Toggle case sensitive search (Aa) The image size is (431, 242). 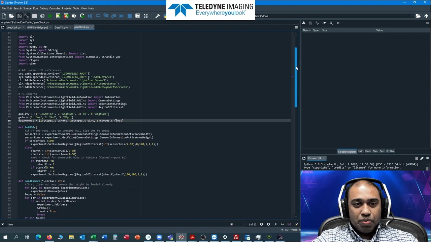(x=282, y=224)
